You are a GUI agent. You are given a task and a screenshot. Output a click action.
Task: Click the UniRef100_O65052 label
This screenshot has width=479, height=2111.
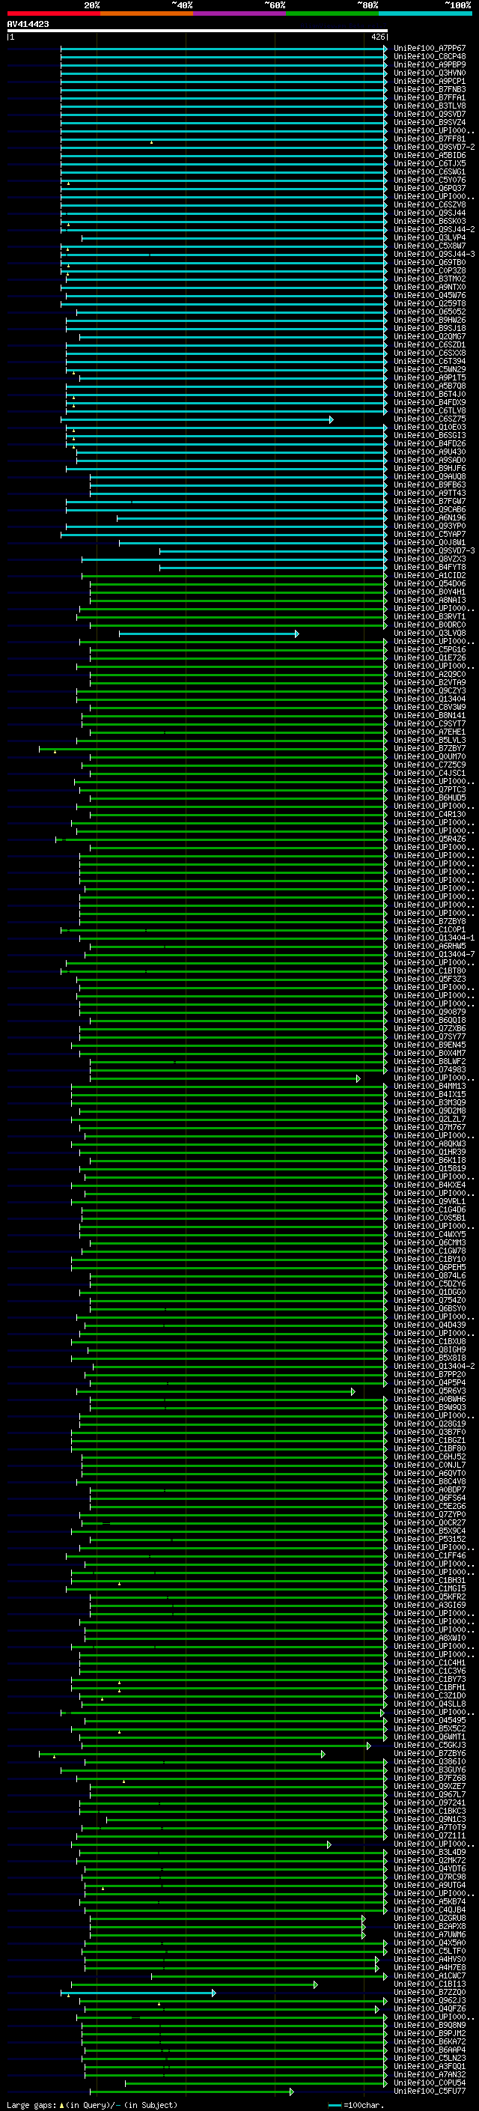(429, 312)
